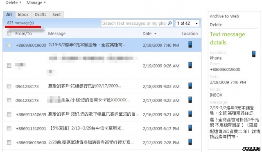
Task: Click phone icon in message details panel
Action: click(254, 54)
